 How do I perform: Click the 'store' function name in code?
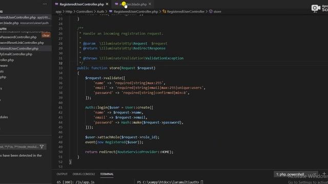(114, 68)
